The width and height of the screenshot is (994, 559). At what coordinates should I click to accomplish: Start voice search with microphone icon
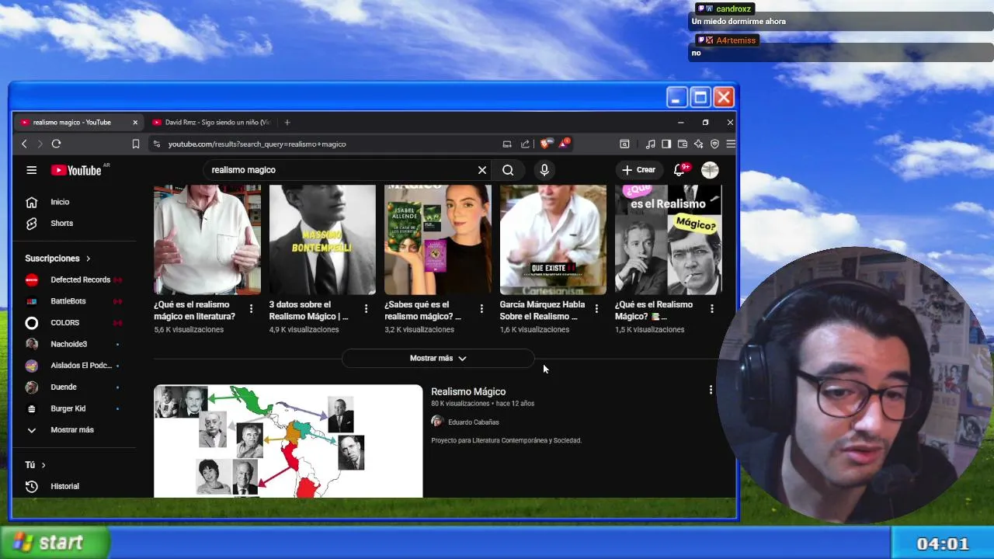coord(544,170)
